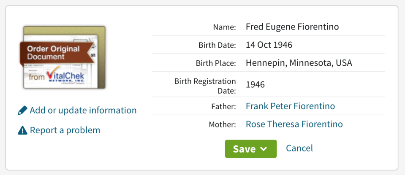Open the Add or update information link
Viewport: 405px width, 175px height.
(x=83, y=110)
